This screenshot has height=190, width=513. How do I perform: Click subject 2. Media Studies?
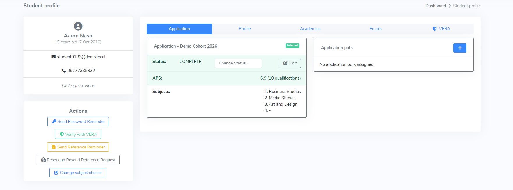280,98
